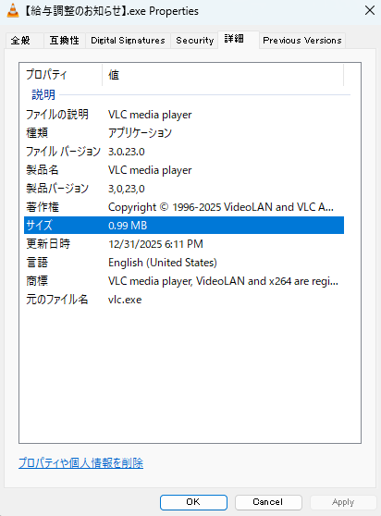Image resolution: width=381 pixels, height=516 pixels.
Task: Open プロパティや個人情報を削除 link
Action: coord(81,463)
